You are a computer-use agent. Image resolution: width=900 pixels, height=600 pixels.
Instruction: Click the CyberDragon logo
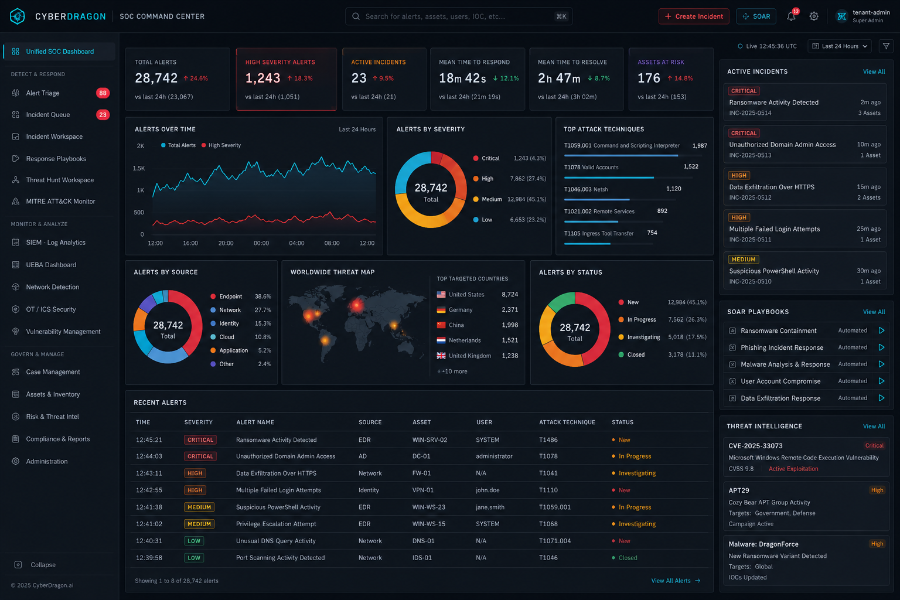pyautogui.click(x=18, y=16)
